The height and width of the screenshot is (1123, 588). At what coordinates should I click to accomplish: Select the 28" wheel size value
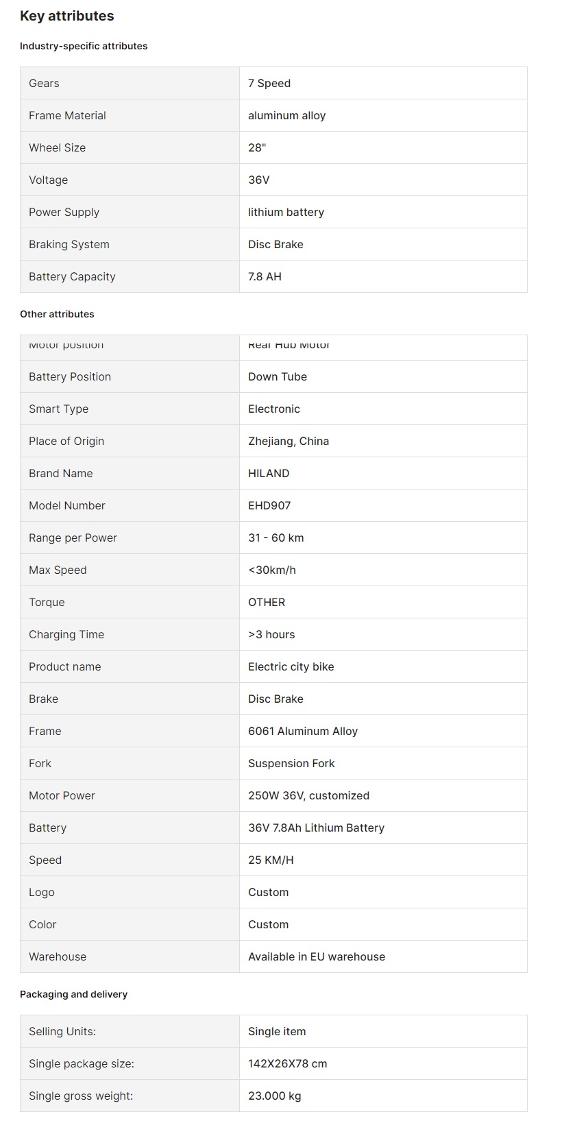tap(257, 147)
